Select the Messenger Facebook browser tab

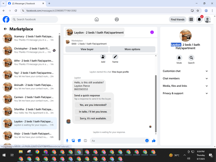(26, 3)
